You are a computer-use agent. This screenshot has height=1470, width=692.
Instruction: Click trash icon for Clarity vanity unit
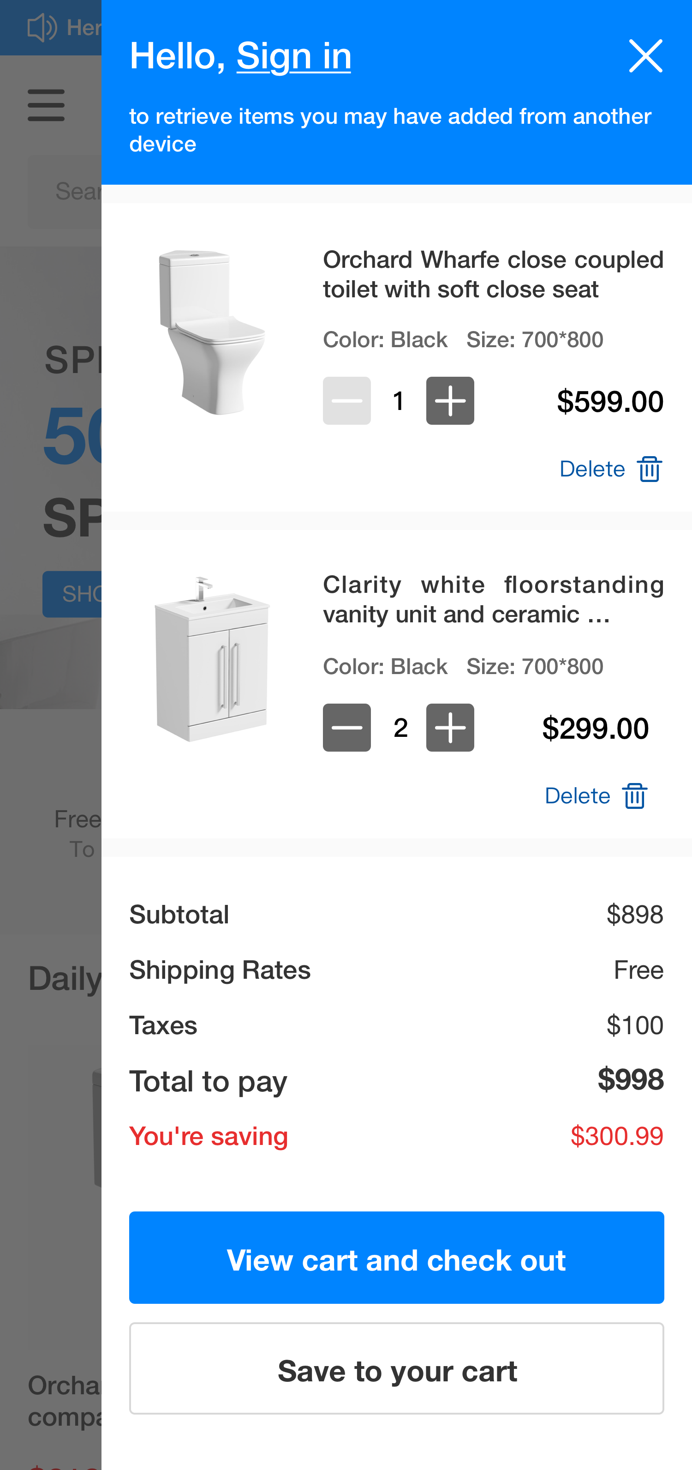tap(634, 796)
